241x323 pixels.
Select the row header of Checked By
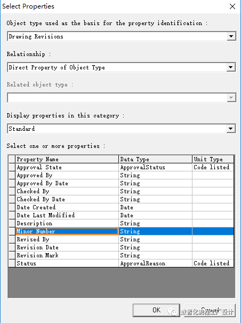[x=12, y=191]
